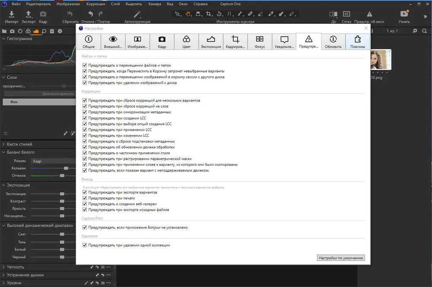
Task: Switch to the Общие settings tab
Action: coord(89,42)
